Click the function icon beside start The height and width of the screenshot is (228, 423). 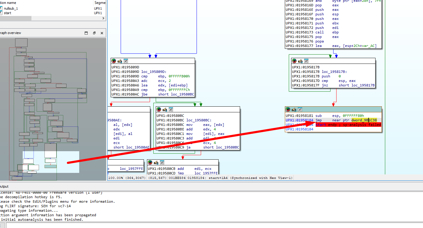click(1, 13)
